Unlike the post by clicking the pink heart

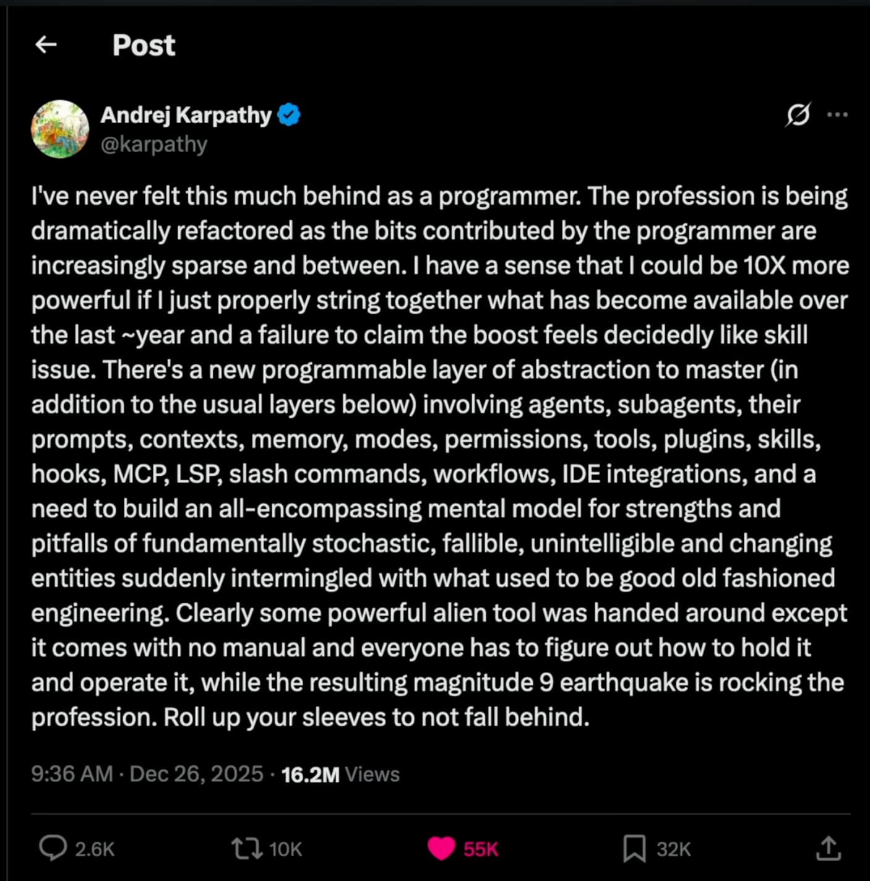coord(441,849)
